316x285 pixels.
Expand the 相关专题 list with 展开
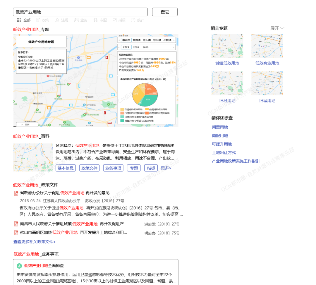click(277, 28)
